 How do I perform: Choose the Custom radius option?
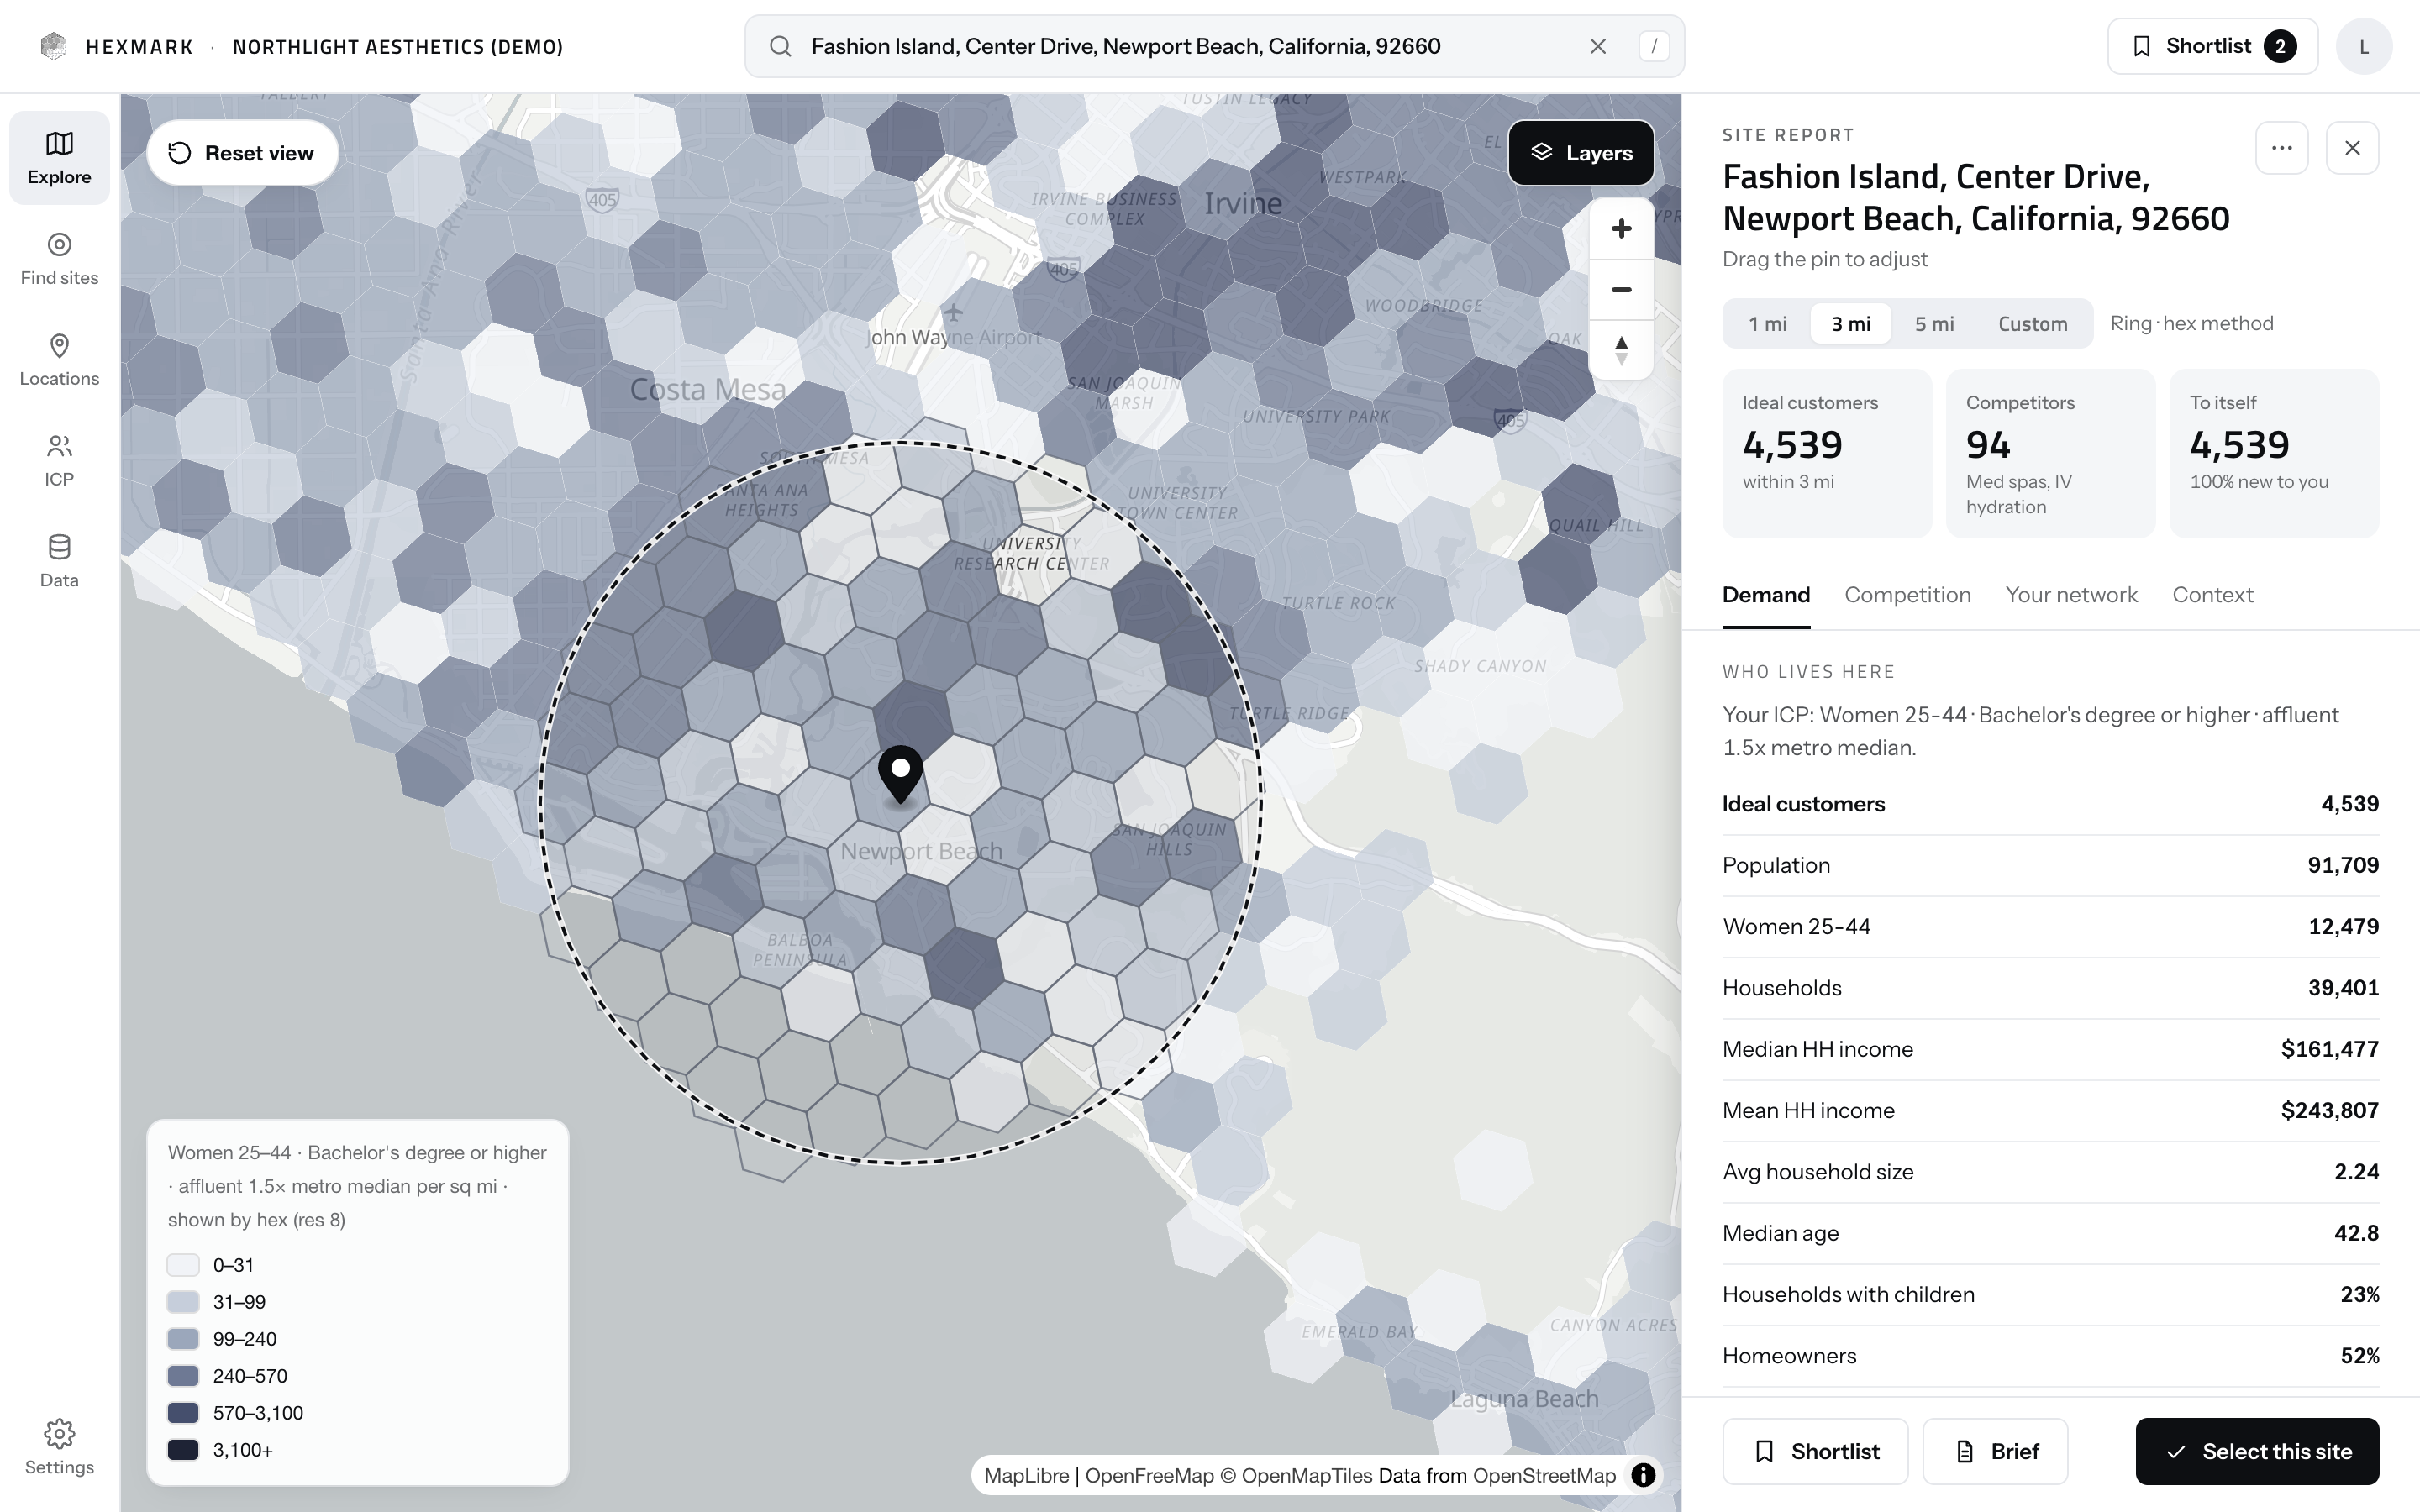tap(2032, 324)
